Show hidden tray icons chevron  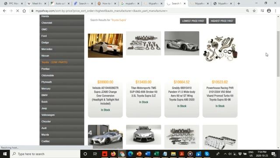click(225, 154)
